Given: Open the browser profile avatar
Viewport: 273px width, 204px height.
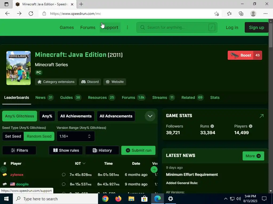Looking at the screenshot, I should (x=253, y=14).
